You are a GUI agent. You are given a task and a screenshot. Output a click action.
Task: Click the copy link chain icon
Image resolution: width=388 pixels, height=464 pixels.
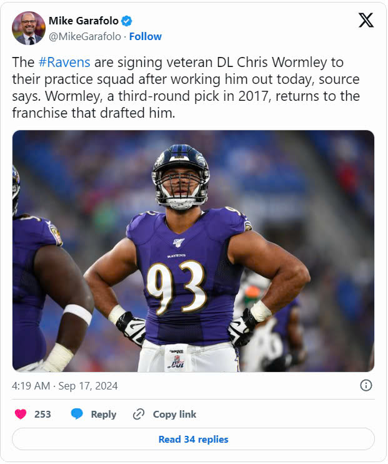tap(139, 415)
